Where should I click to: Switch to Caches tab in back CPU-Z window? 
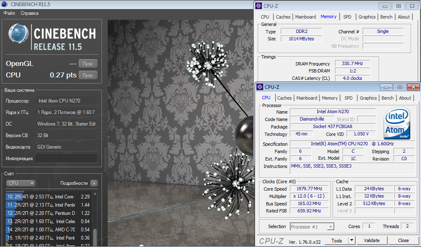(283, 17)
